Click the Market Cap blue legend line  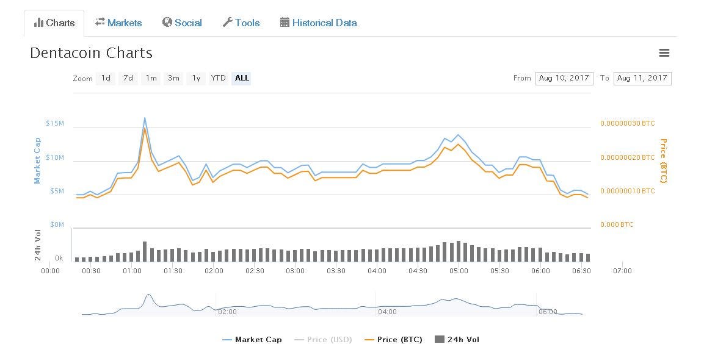[227, 340]
